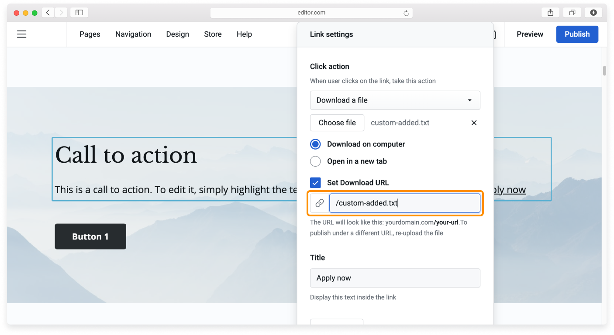Open the browser downloads icon
Viewport: 614px width, 335px height.
(593, 13)
